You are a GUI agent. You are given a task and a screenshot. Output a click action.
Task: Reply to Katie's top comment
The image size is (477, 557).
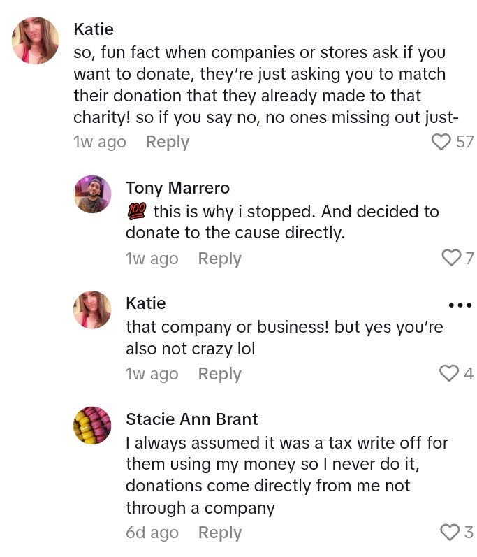click(167, 142)
